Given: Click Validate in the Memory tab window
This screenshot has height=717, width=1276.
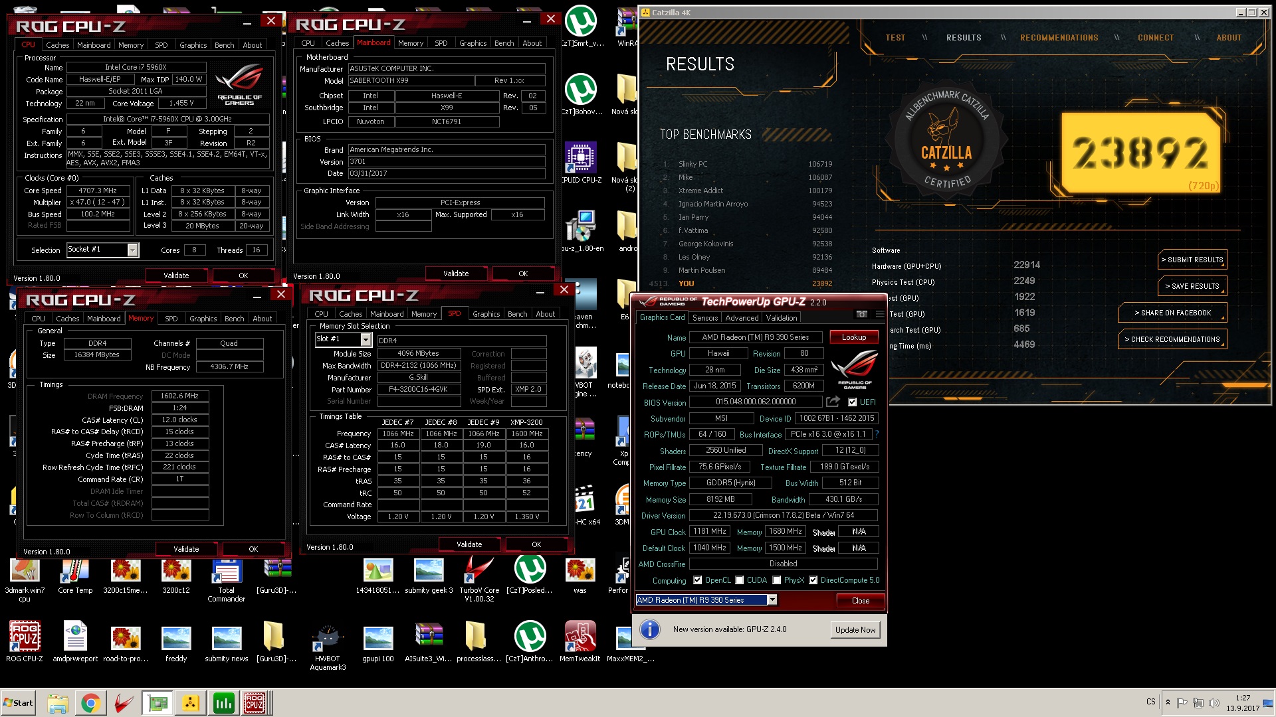Looking at the screenshot, I should click(186, 549).
